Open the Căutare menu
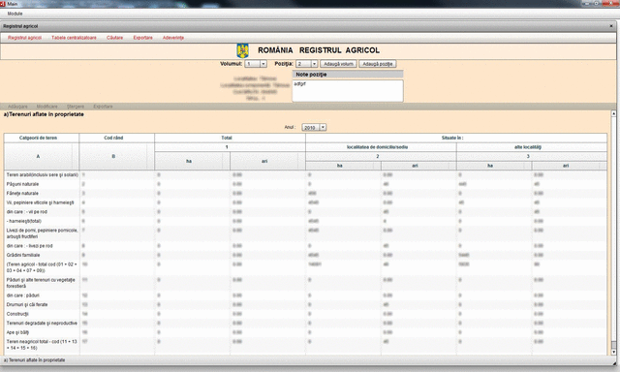620x372 pixels. pos(114,38)
